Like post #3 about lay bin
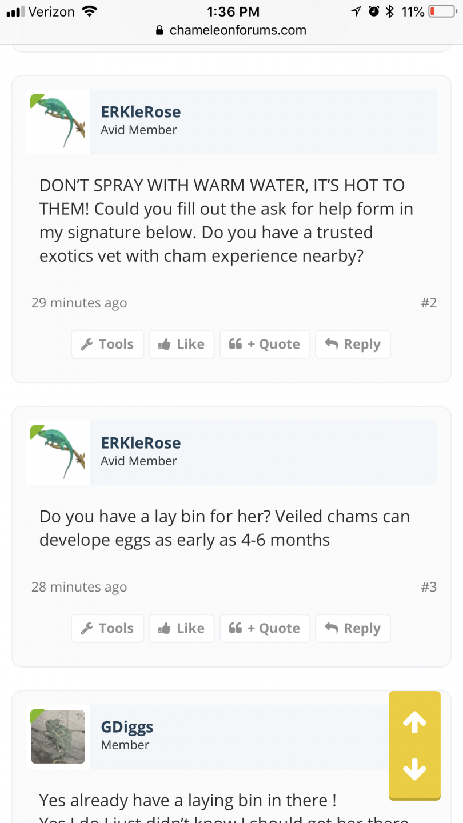 181,628
